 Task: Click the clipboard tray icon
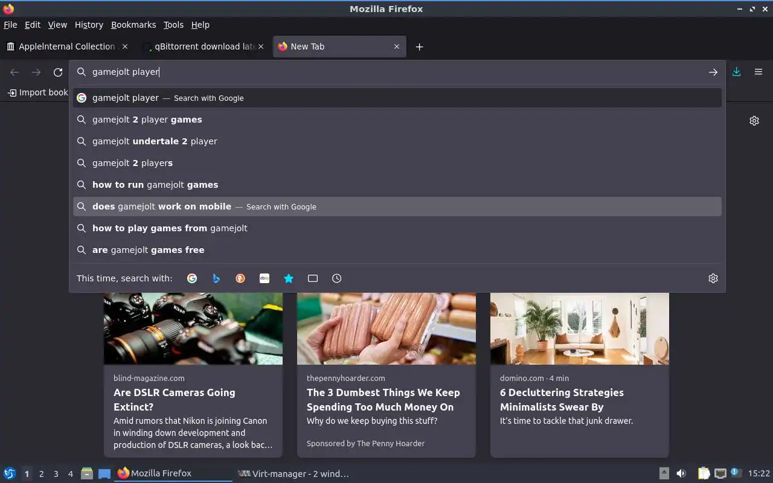click(x=704, y=473)
